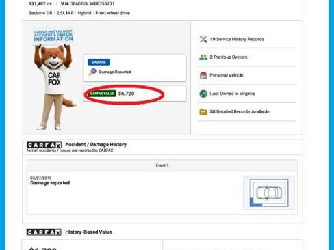Click the previous owners people icon

click(x=203, y=57)
